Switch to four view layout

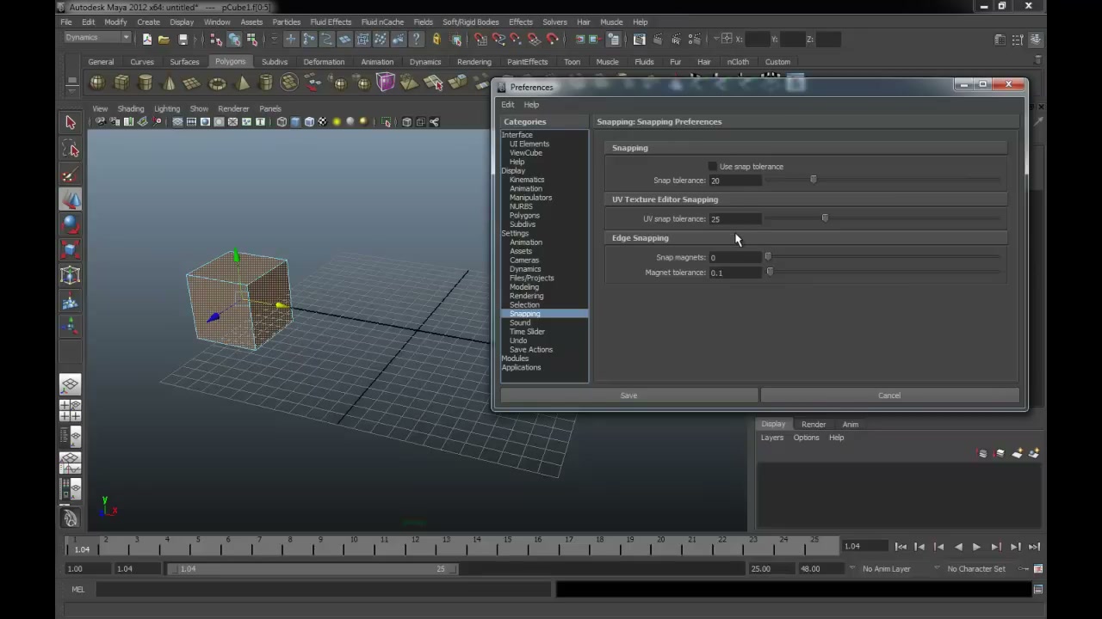pyautogui.click(x=71, y=410)
